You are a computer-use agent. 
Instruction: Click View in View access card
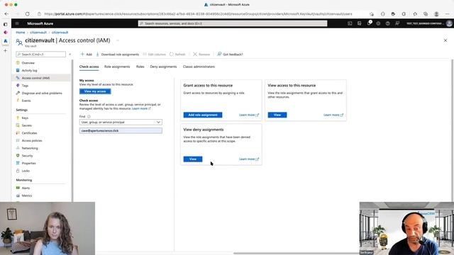277,115
